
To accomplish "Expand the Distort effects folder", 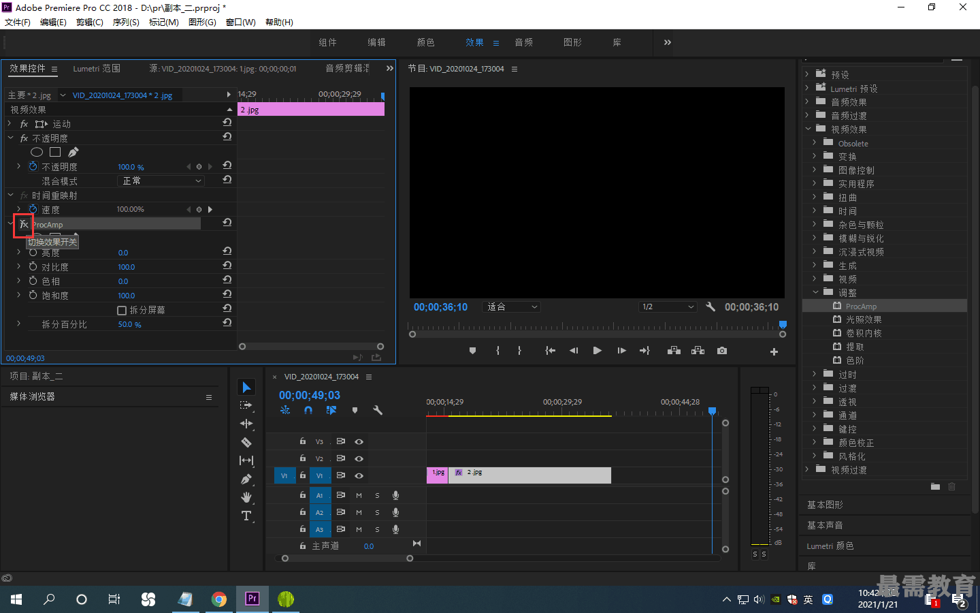I will click(x=815, y=198).
